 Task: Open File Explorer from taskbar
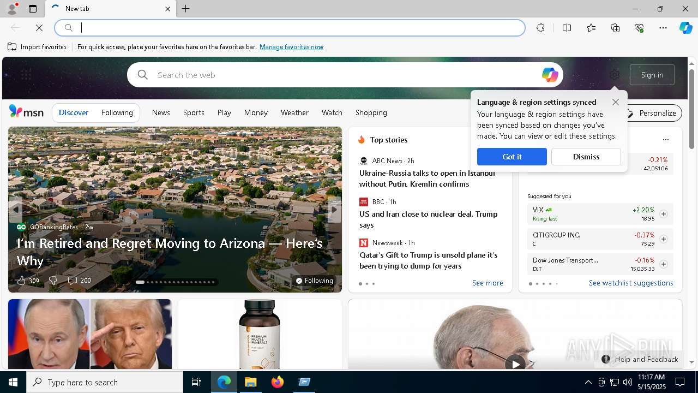tap(251, 382)
